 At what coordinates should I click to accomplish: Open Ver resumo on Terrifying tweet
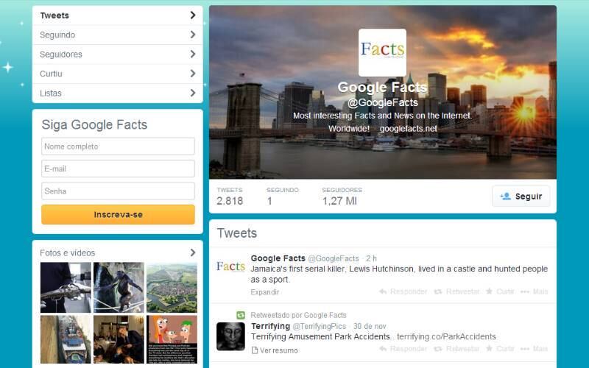(x=275, y=350)
